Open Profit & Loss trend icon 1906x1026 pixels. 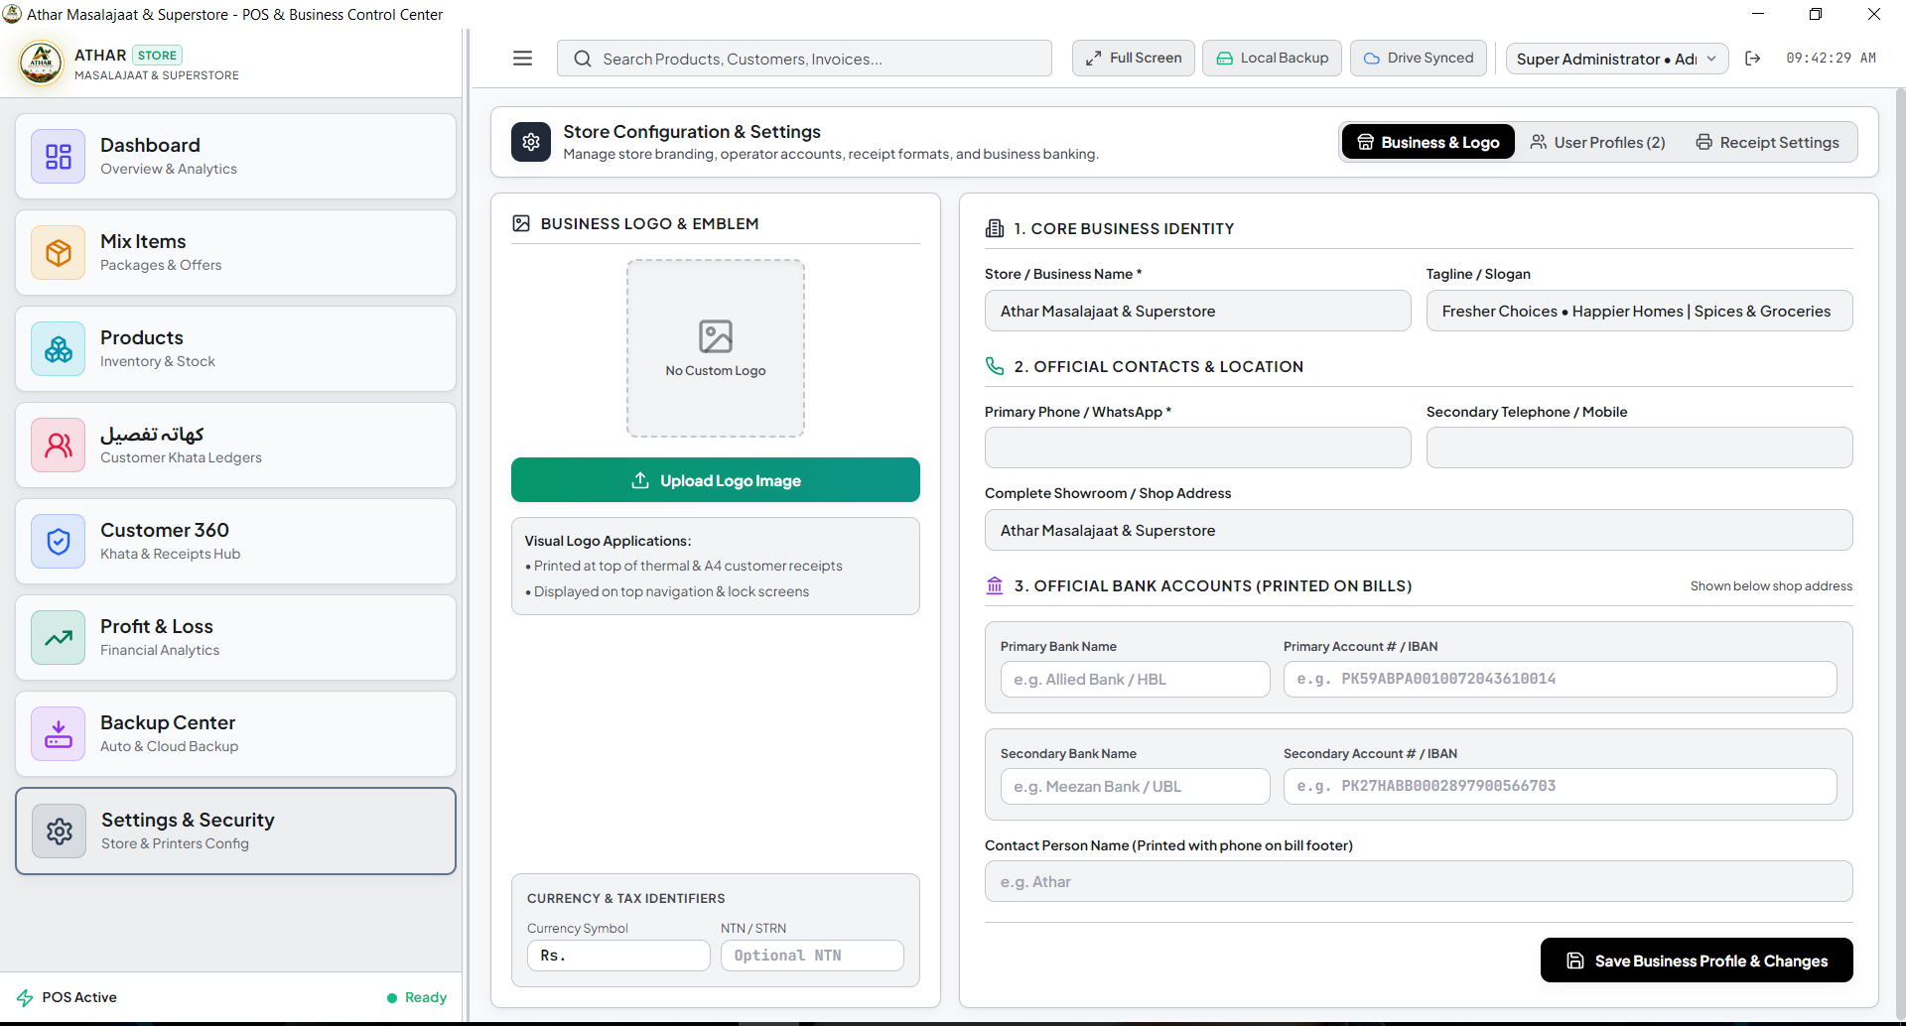(x=59, y=638)
